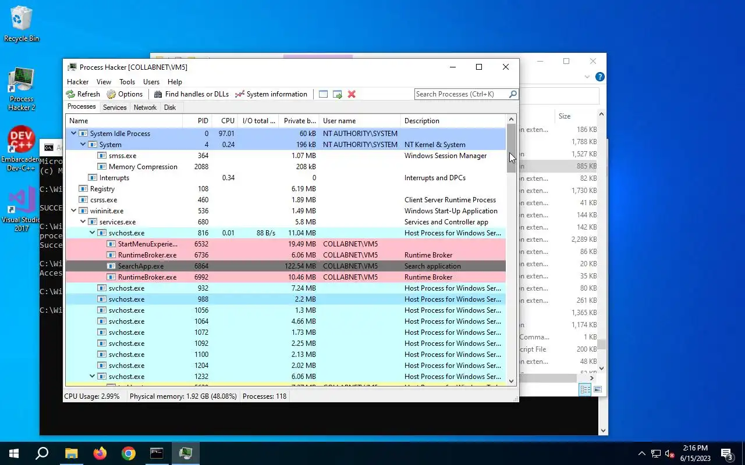Click Physical memory status bar entry
This screenshot has height=465, width=745.
[183, 396]
